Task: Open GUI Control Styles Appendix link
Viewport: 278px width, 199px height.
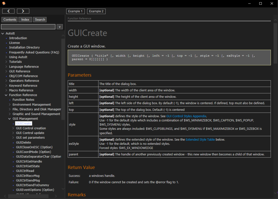Action: [x=186, y=116]
